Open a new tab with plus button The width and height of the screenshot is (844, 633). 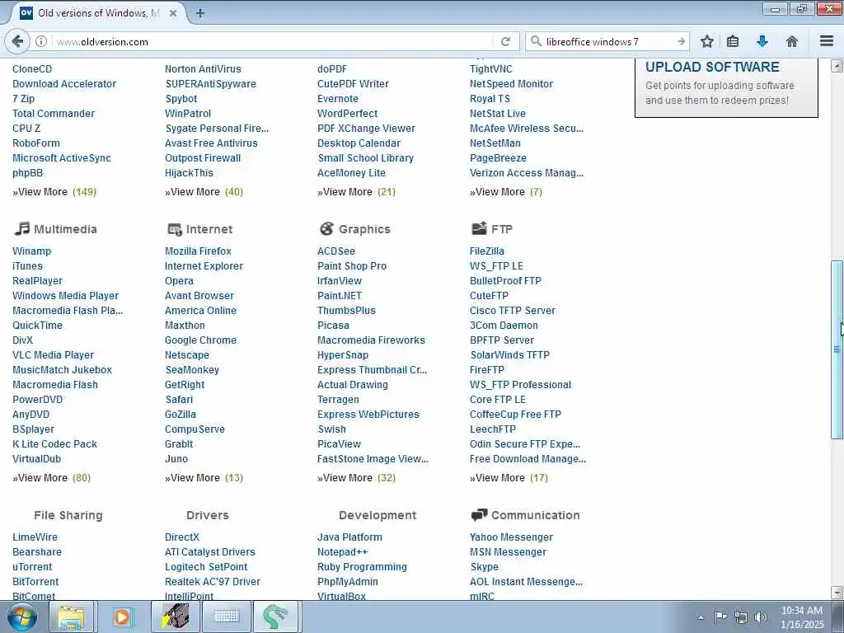pyautogui.click(x=199, y=13)
